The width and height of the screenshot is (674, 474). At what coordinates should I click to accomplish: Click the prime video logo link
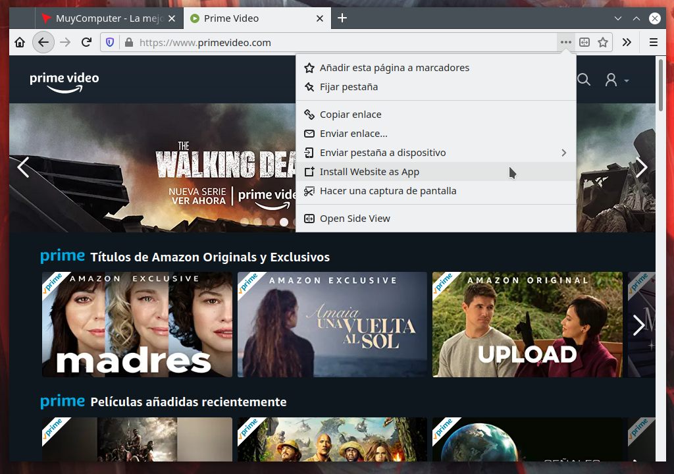[65, 81]
